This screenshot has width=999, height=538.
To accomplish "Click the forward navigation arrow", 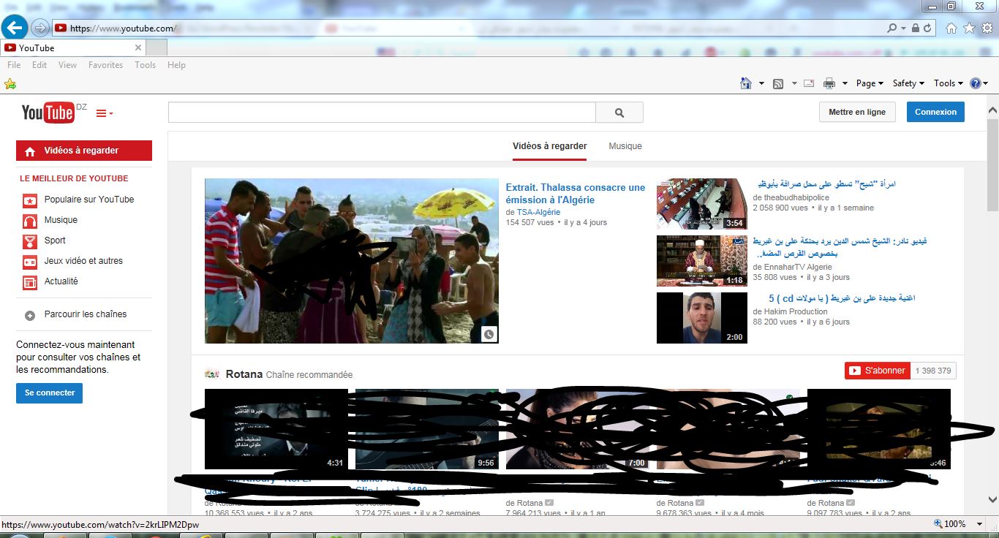I will pyautogui.click(x=41, y=29).
